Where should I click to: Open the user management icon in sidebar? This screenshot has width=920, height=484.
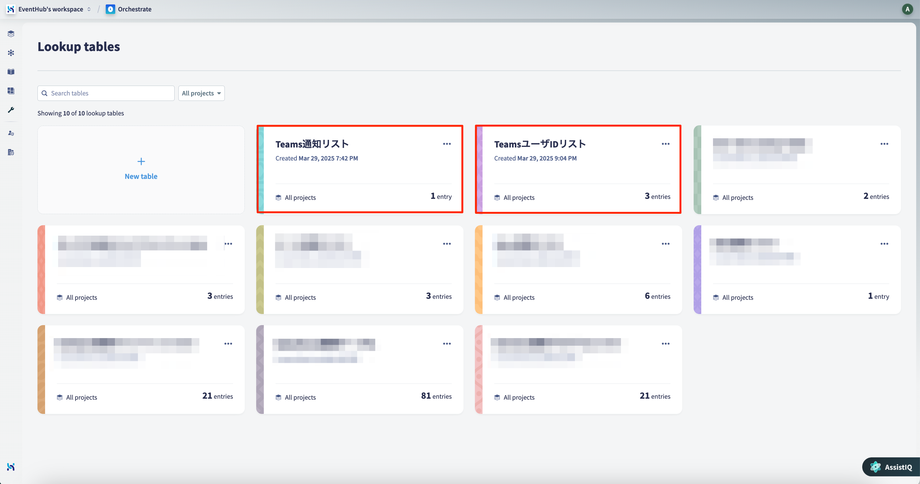[11, 133]
